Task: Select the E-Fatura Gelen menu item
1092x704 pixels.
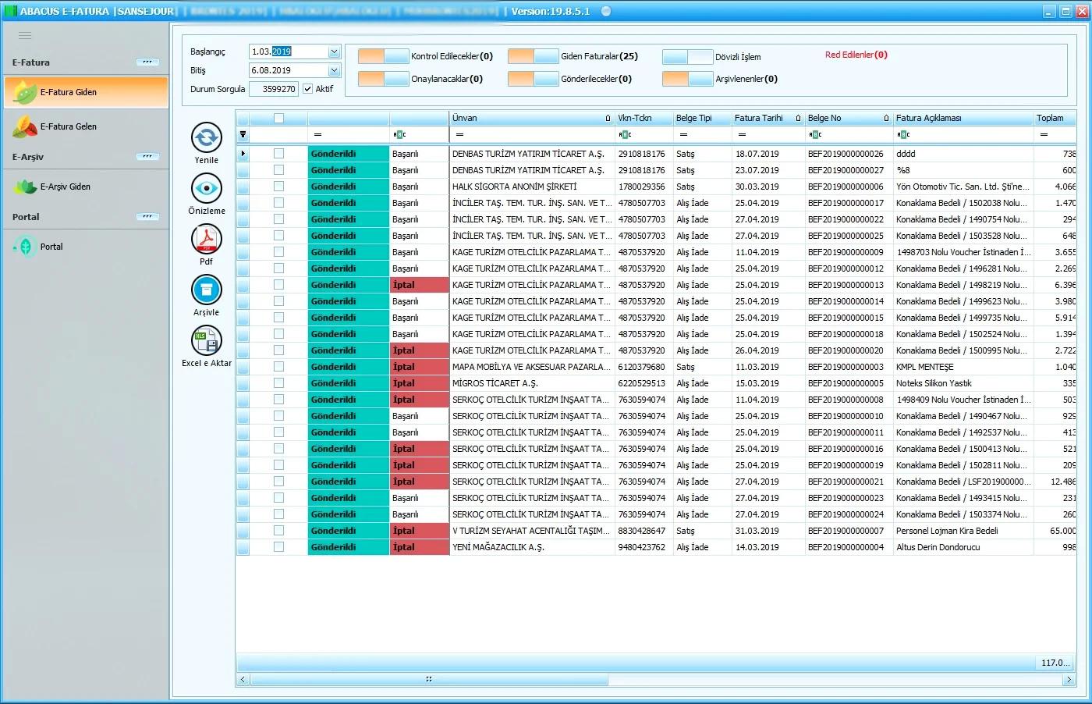Action: point(86,126)
